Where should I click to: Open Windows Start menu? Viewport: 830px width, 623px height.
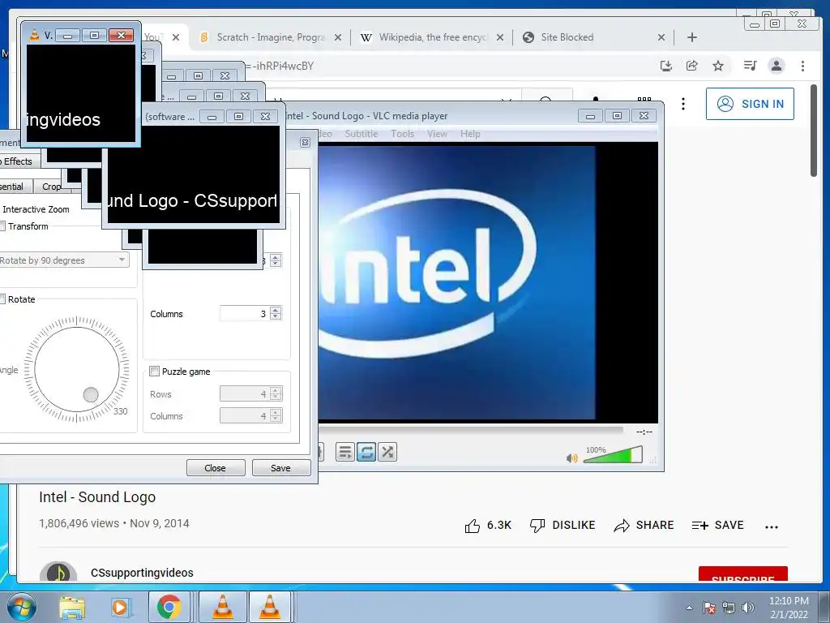coord(21,607)
